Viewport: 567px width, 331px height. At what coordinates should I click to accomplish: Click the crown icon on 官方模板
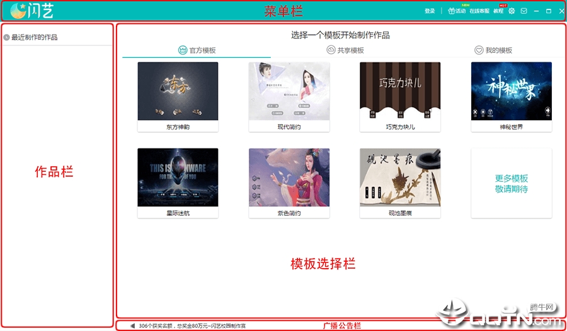point(183,50)
